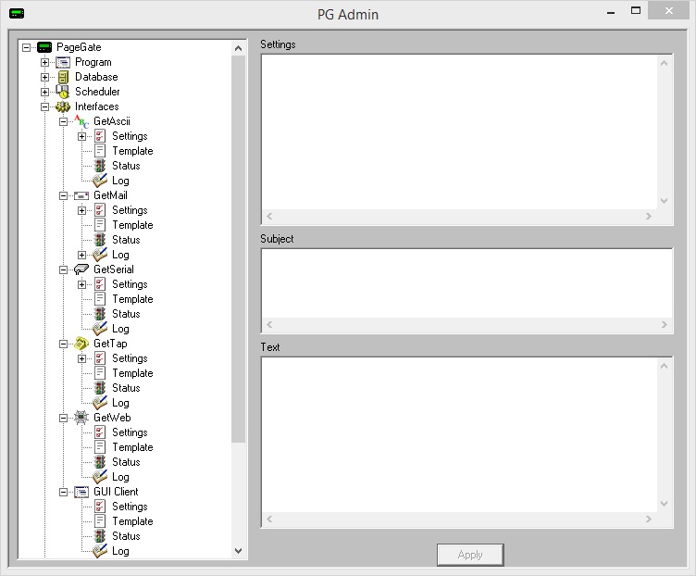This screenshot has width=696, height=576.
Task: Select Log under GetTap
Action: pyautogui.click(x=120, y=403)
